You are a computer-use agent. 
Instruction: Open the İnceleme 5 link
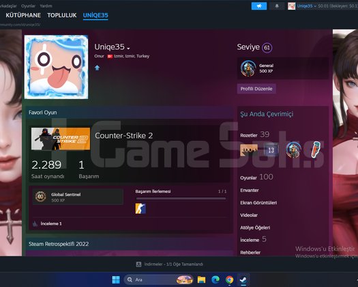[253, 240]
